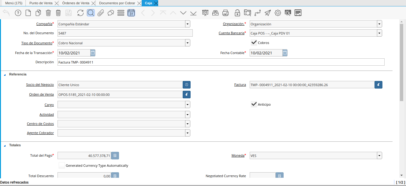Open the Cargo dropdown

point(188,104)
